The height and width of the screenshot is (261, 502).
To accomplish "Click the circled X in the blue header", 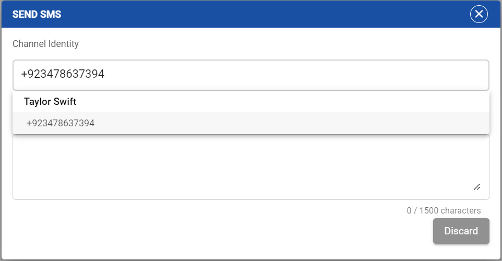I will pos(479,14).
